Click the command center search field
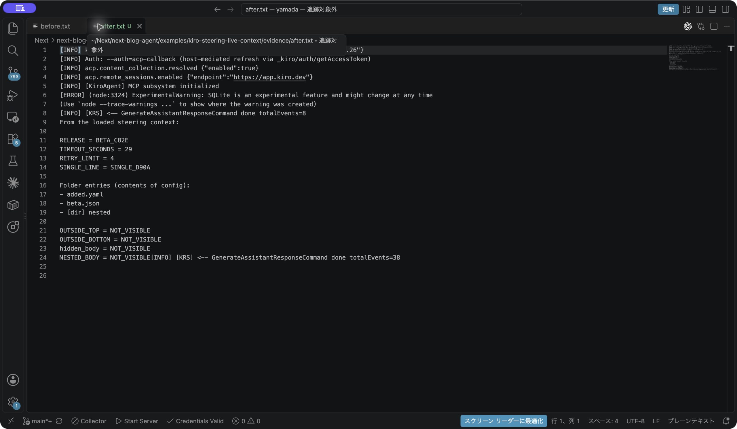This screenshot has width=737, height=429. tap(381, 9)
